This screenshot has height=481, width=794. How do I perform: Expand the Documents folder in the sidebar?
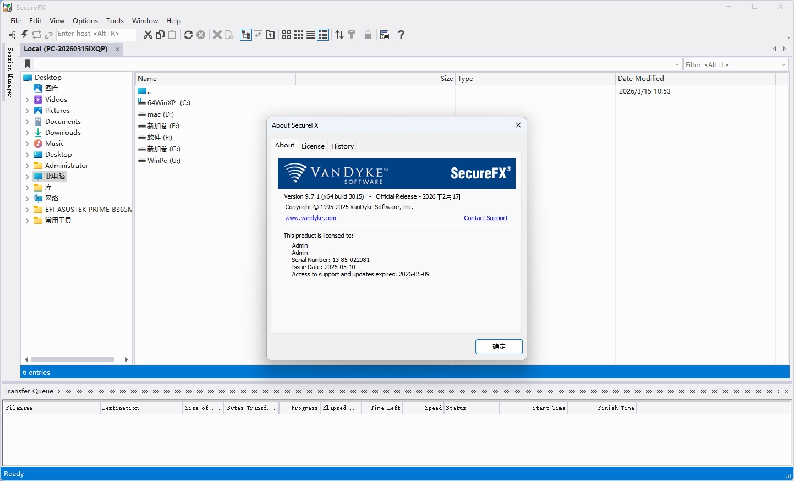tap(26, 121)
